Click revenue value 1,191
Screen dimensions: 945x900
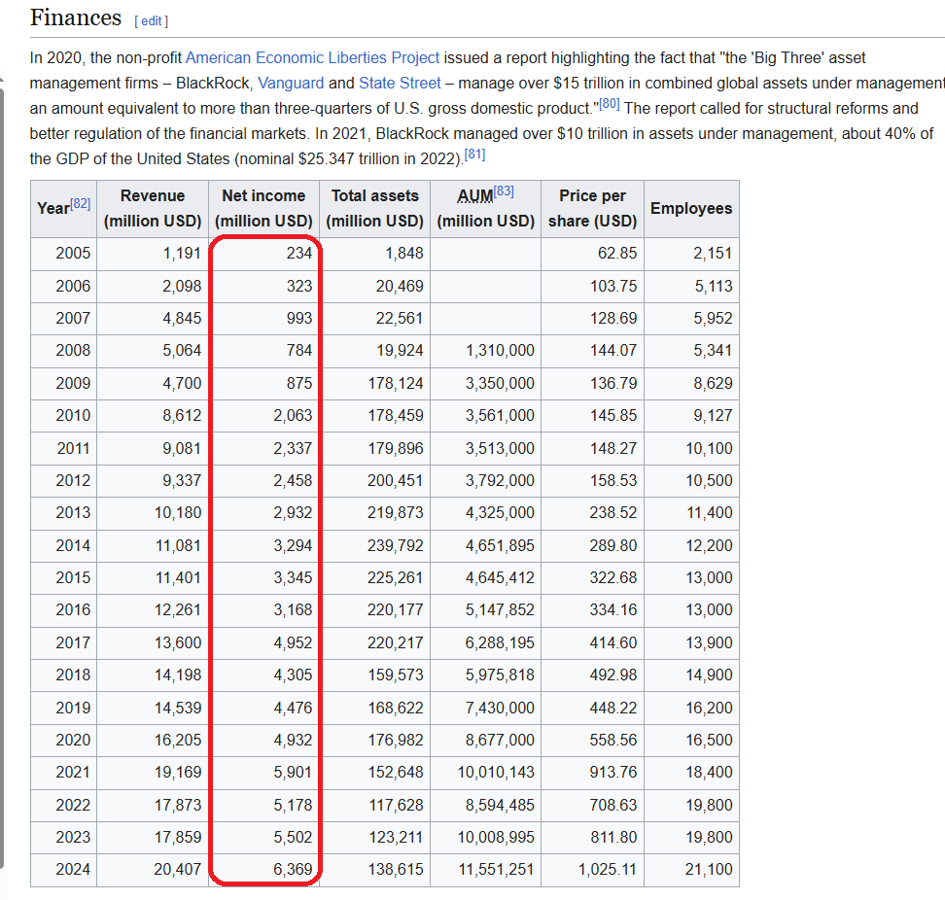(182, 253)
